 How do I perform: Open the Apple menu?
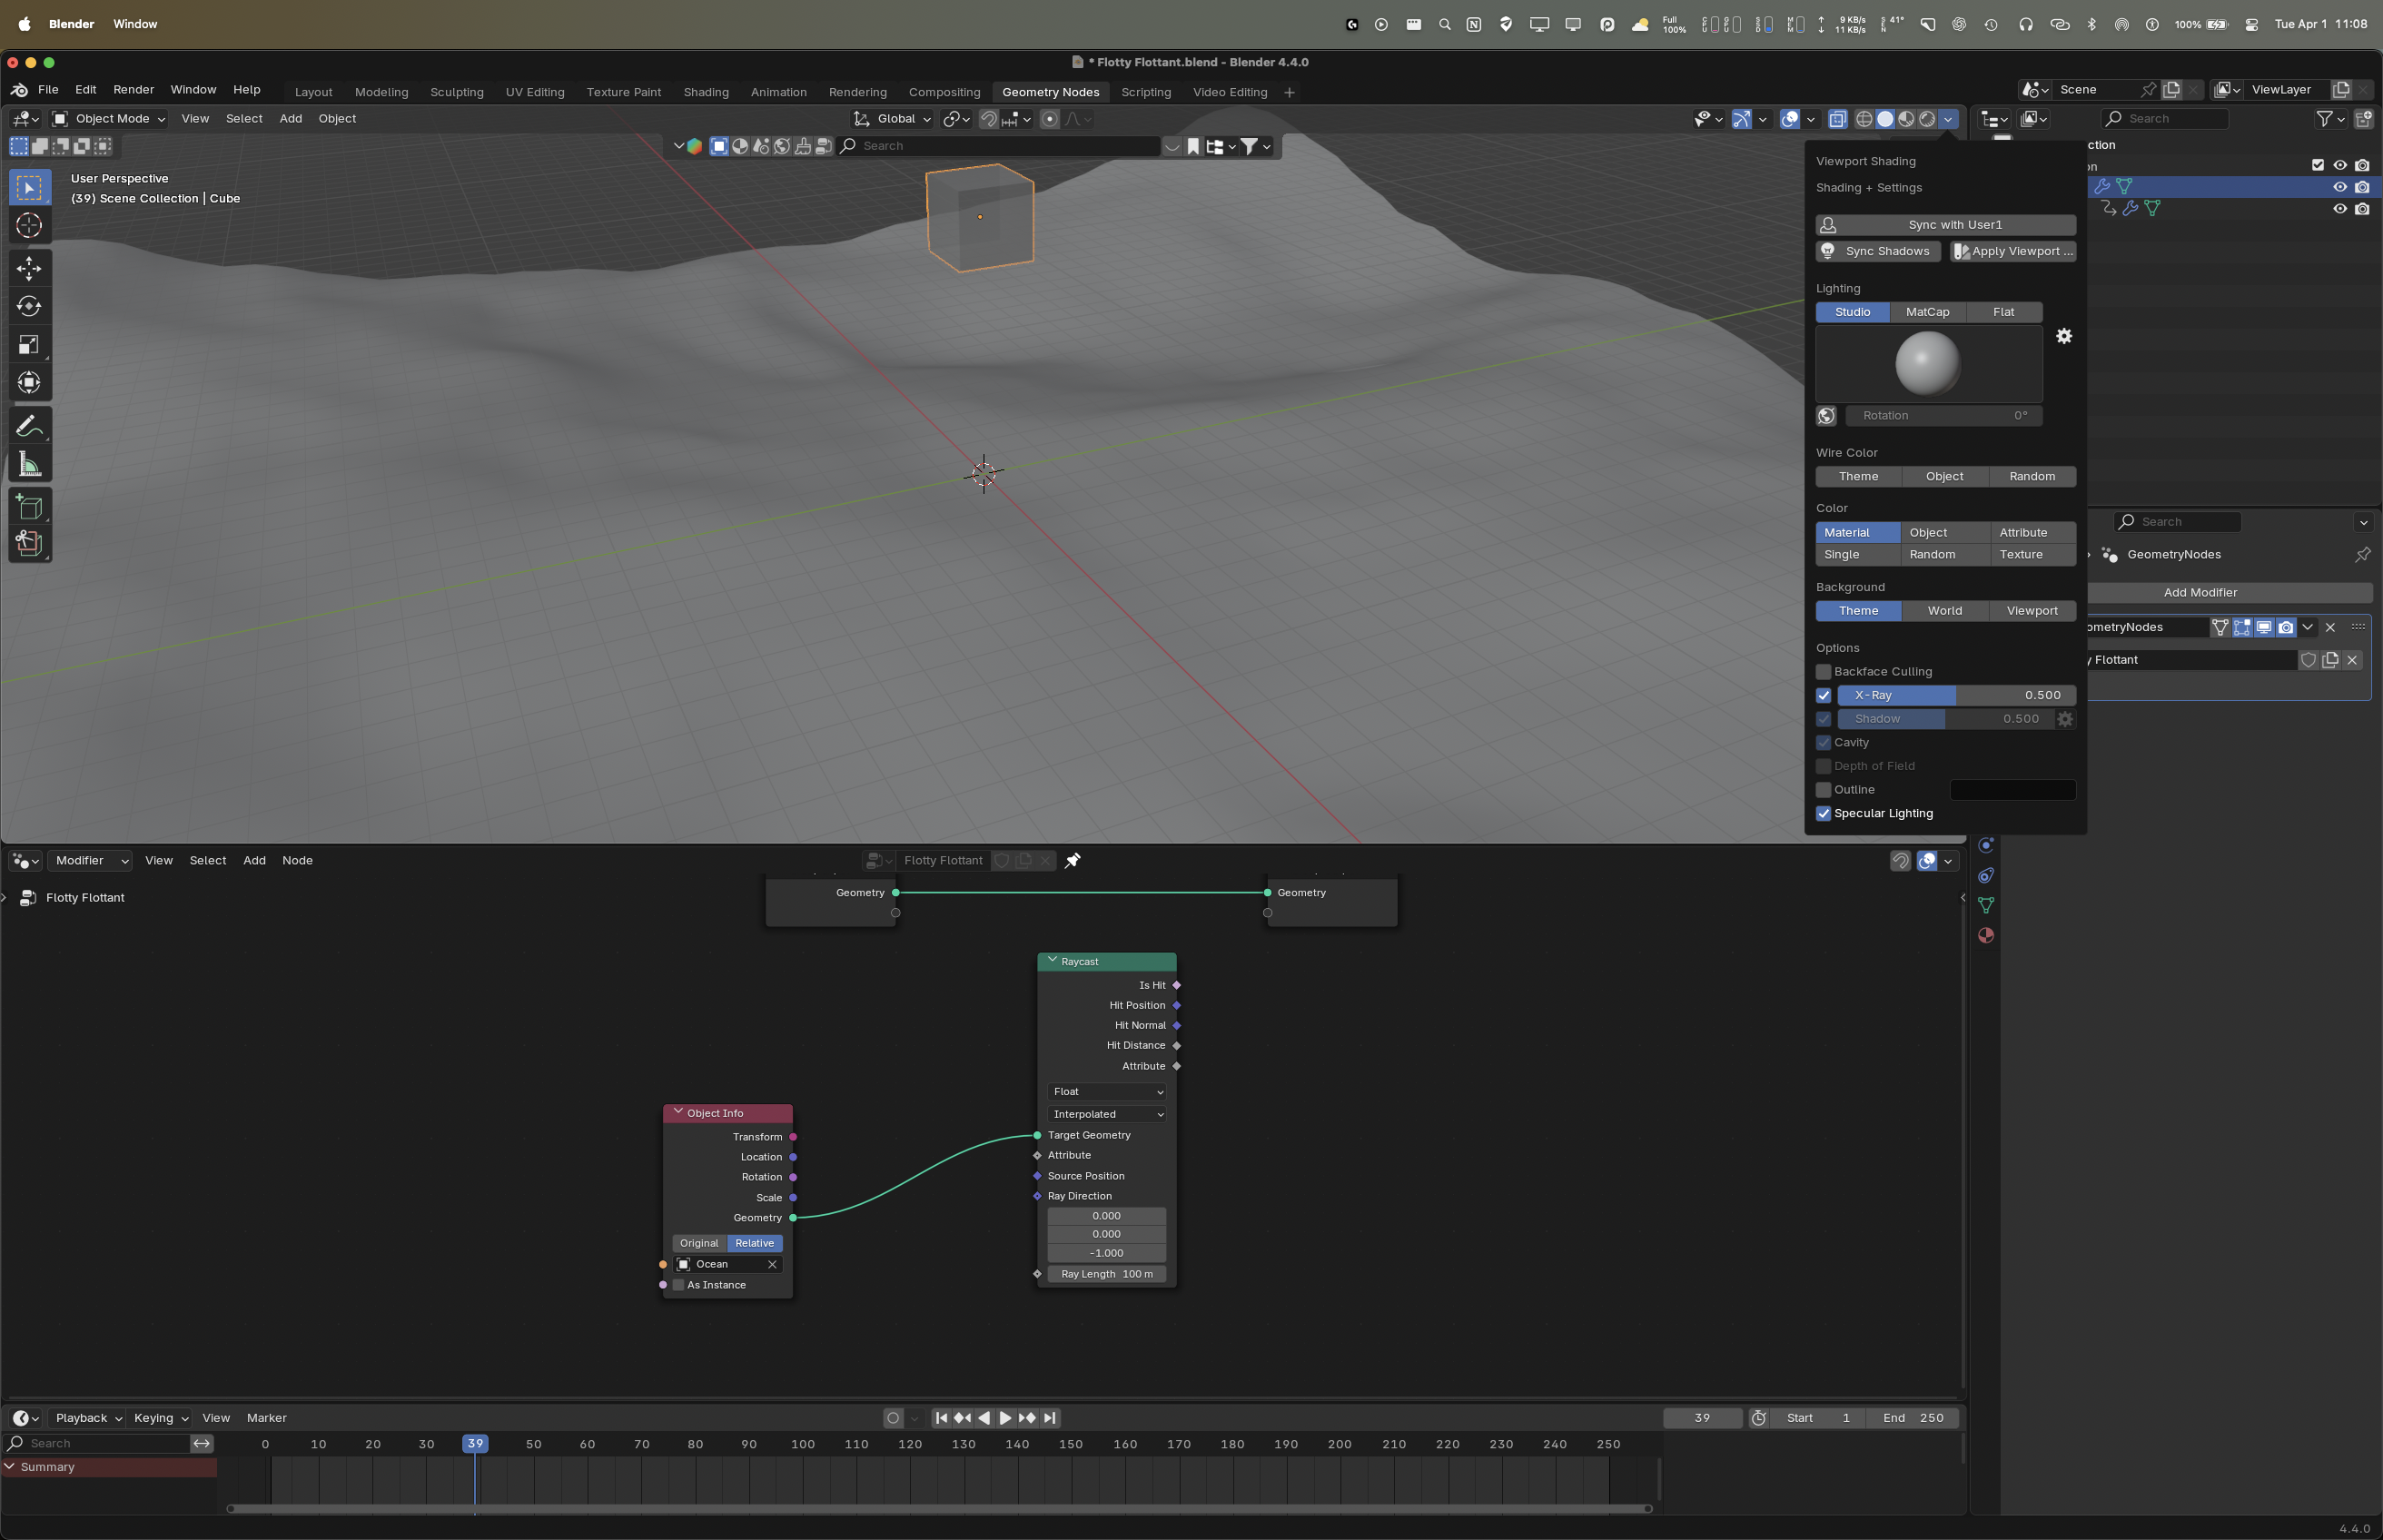24,24
